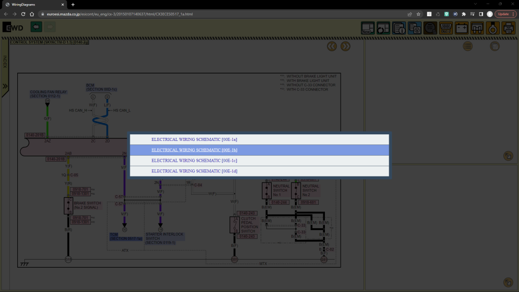Bookmark this page with star icon
519x292 pixels.
418,14
